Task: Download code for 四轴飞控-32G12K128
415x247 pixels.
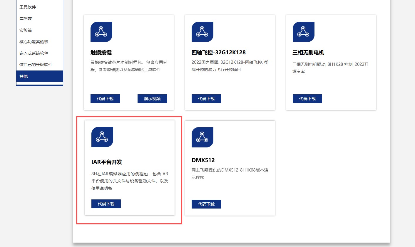Action: point(206,99)
